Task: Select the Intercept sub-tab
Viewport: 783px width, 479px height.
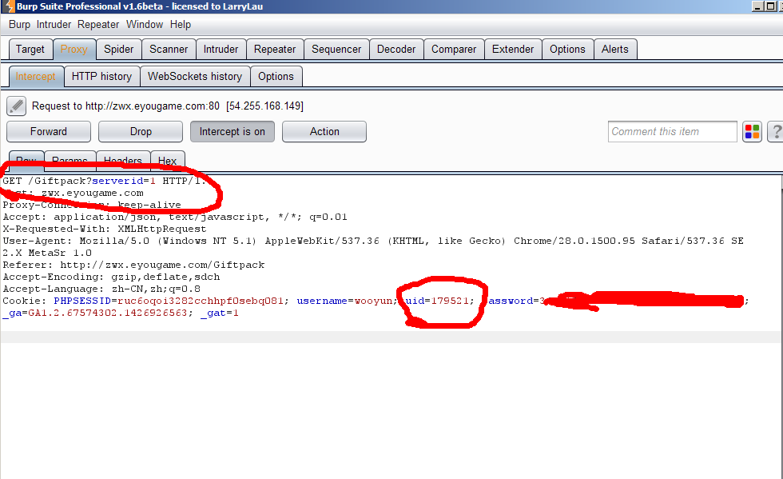Action: 35,77
